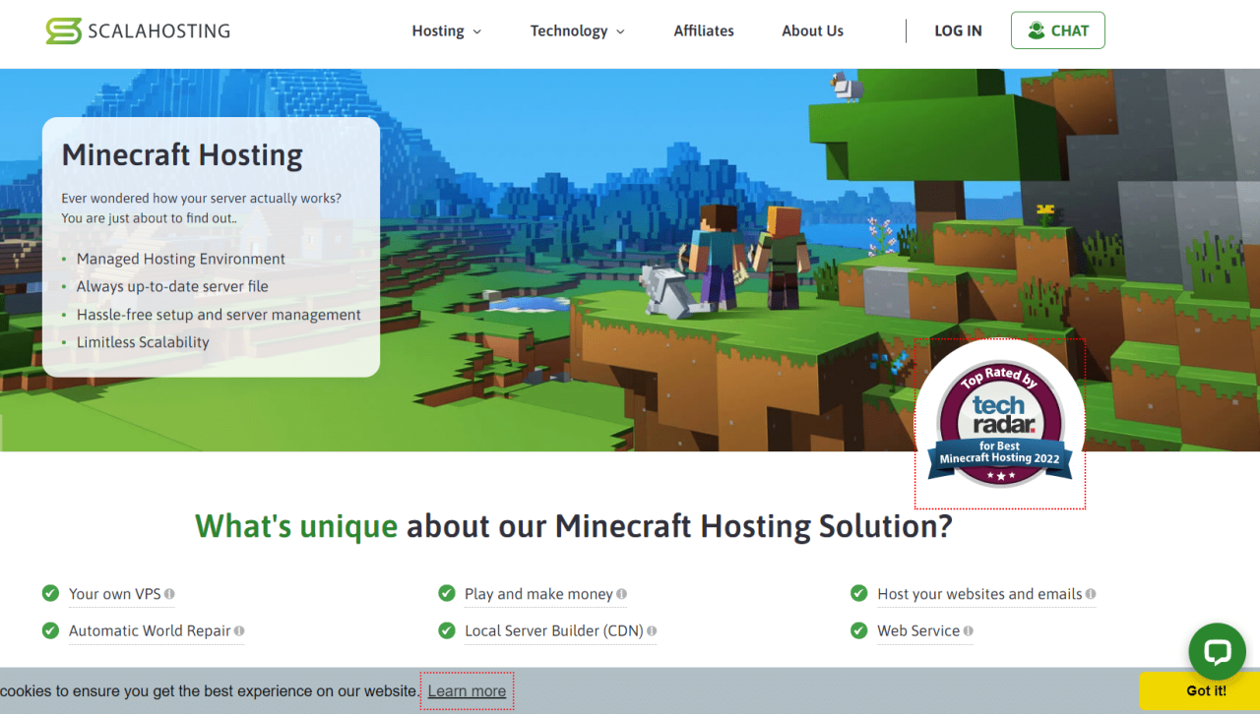Click green checkmark beside Host your websites and emails
Screen dimensions: 1260x714
[x=858, y=593]
